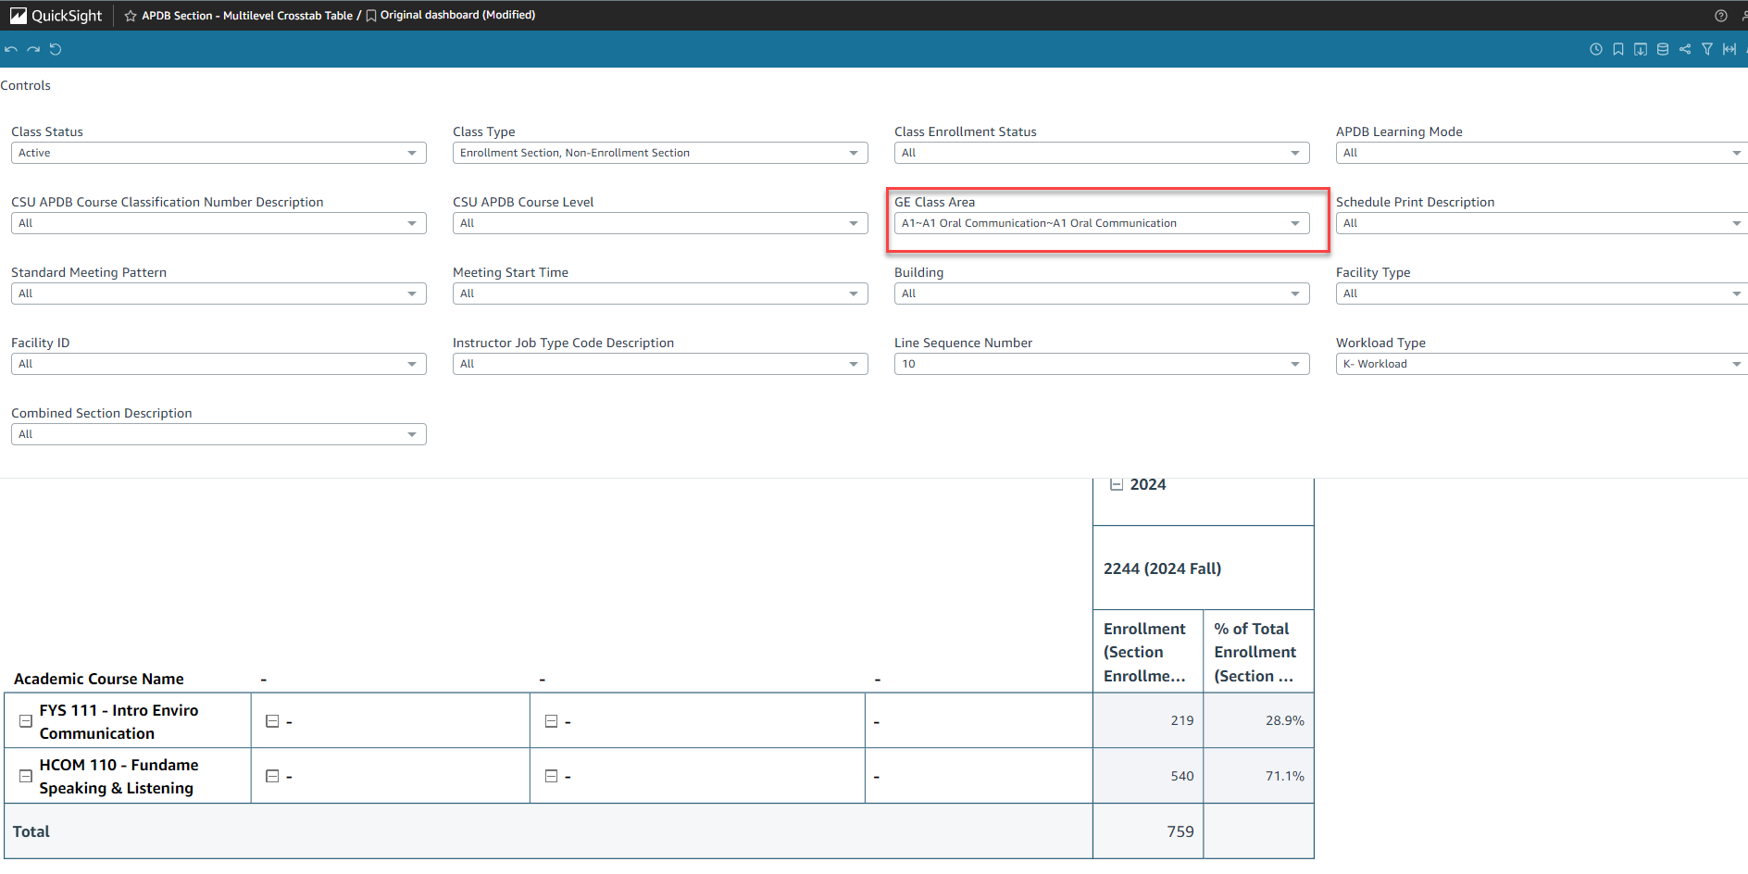Open CSU APDB Course Level dropdown

coord(660,223)
